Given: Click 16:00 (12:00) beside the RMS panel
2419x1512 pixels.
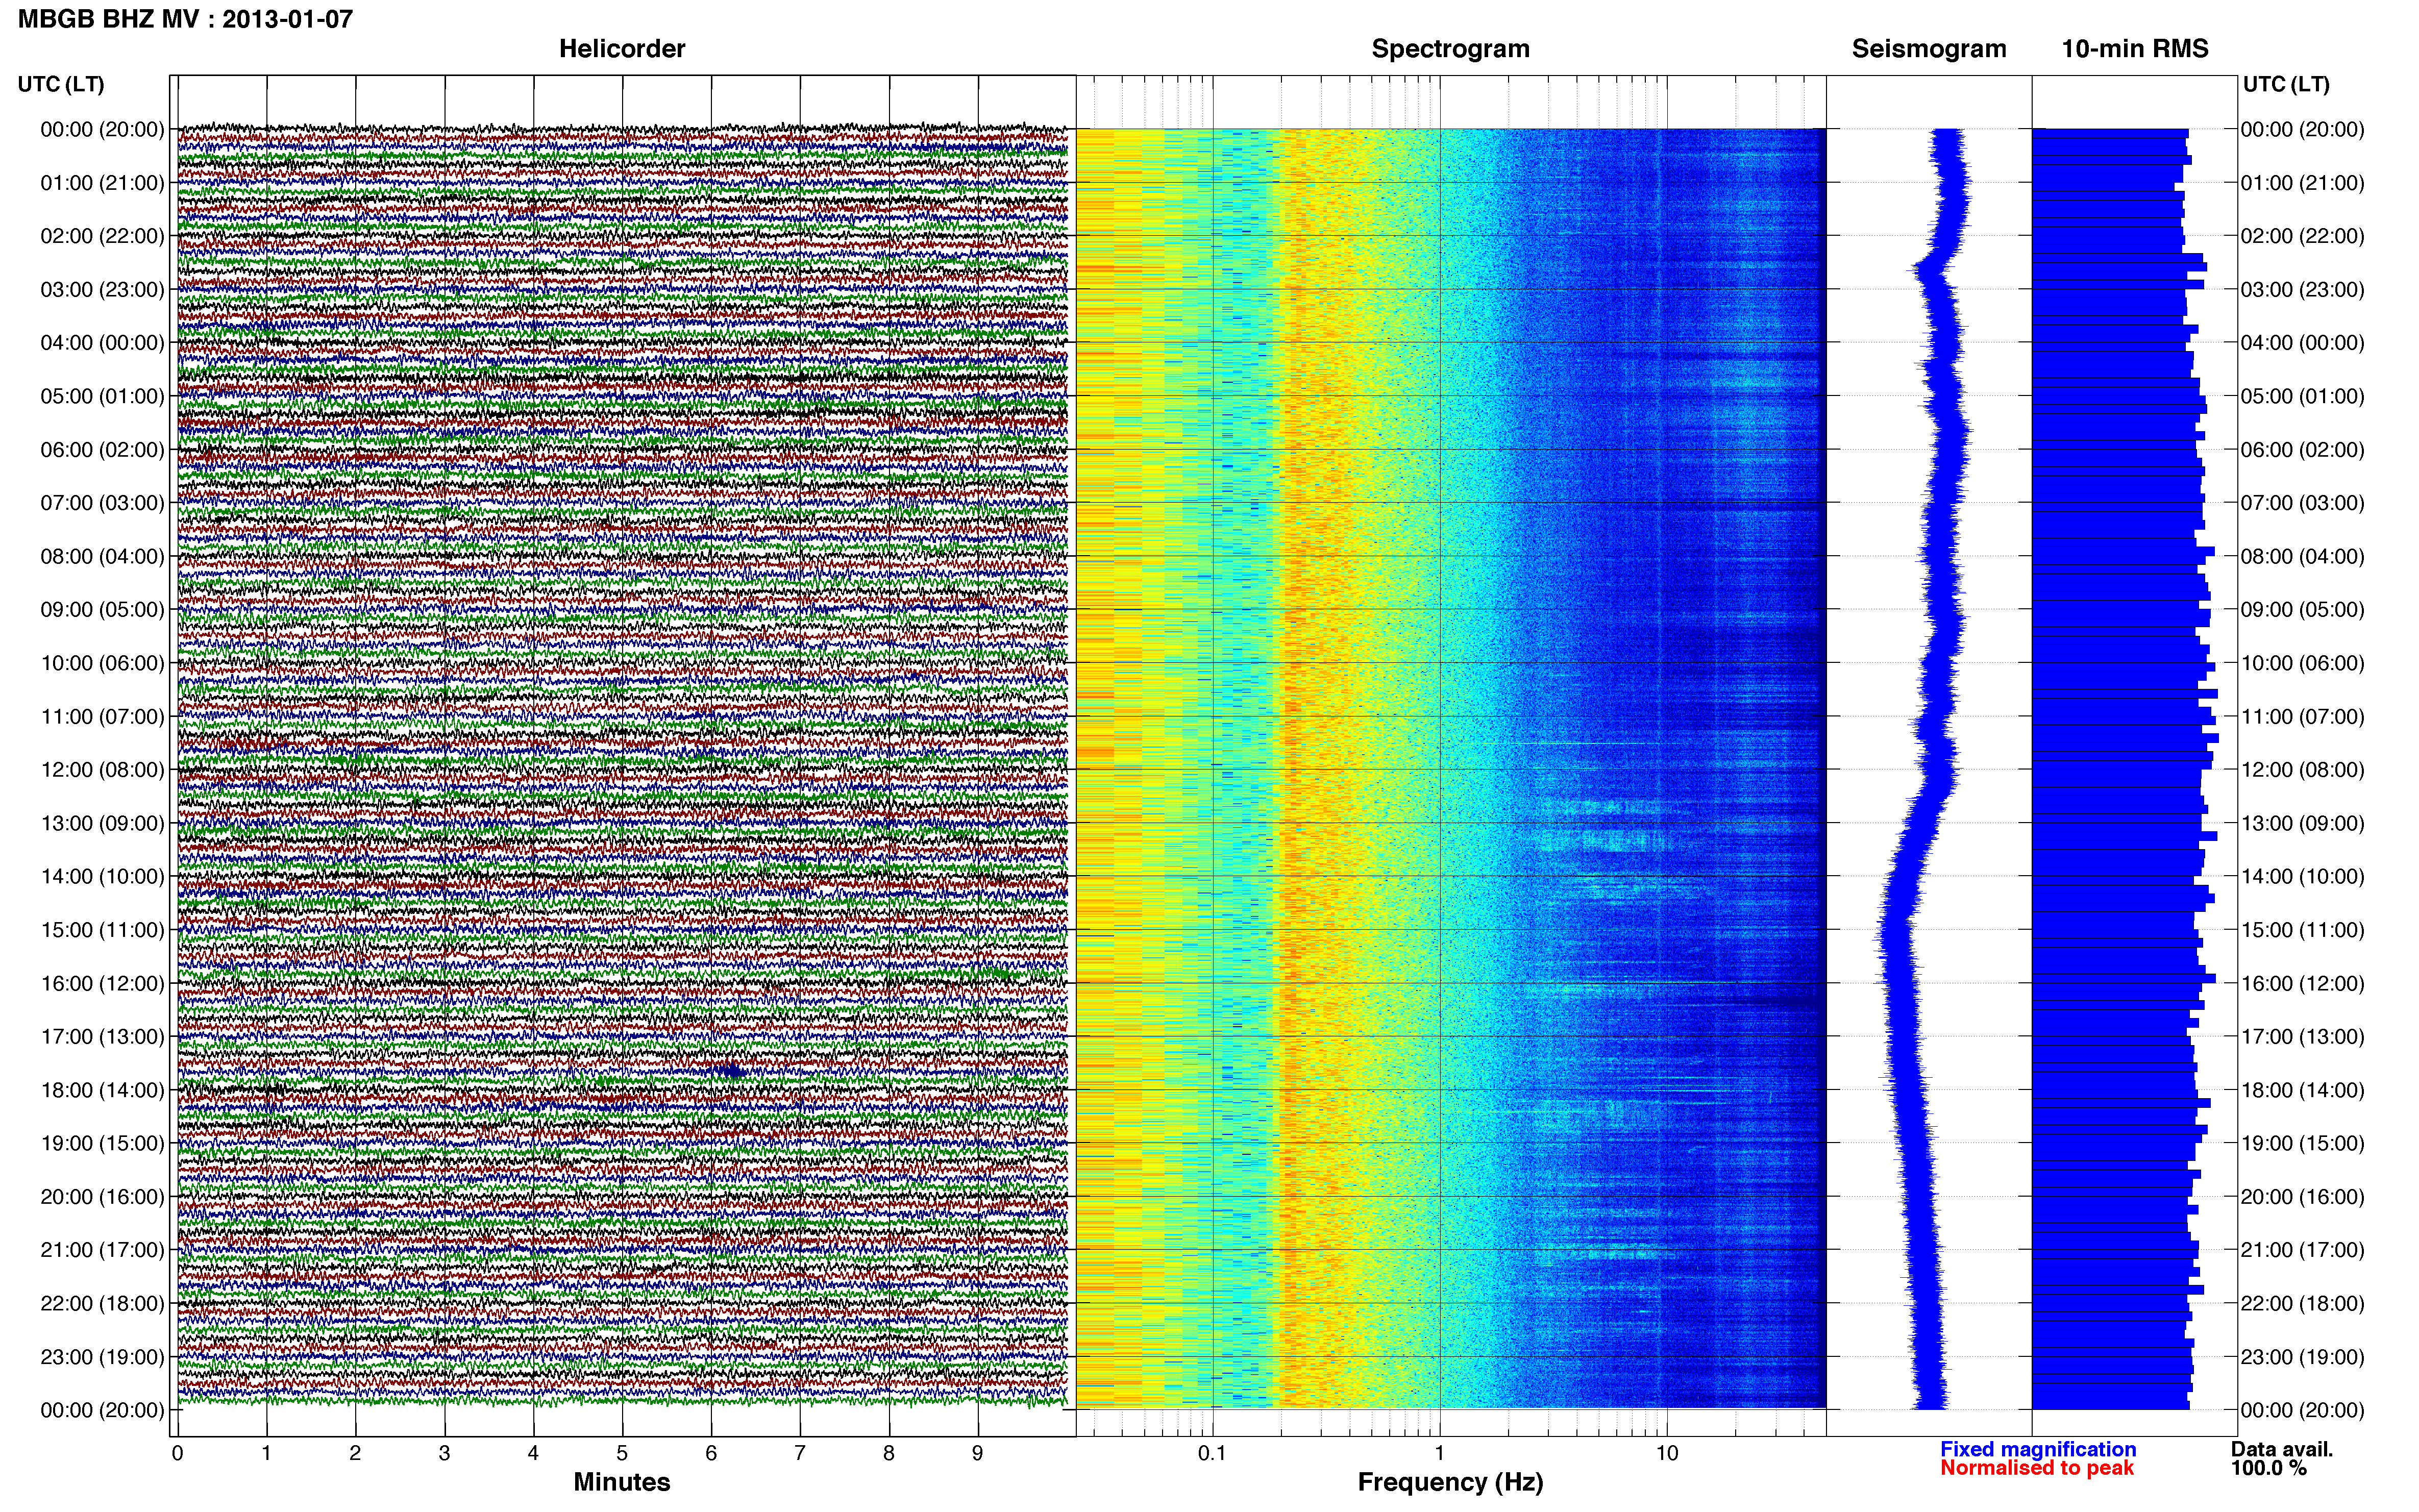Looking at the screenshot, I should (x=2302, y=984).
